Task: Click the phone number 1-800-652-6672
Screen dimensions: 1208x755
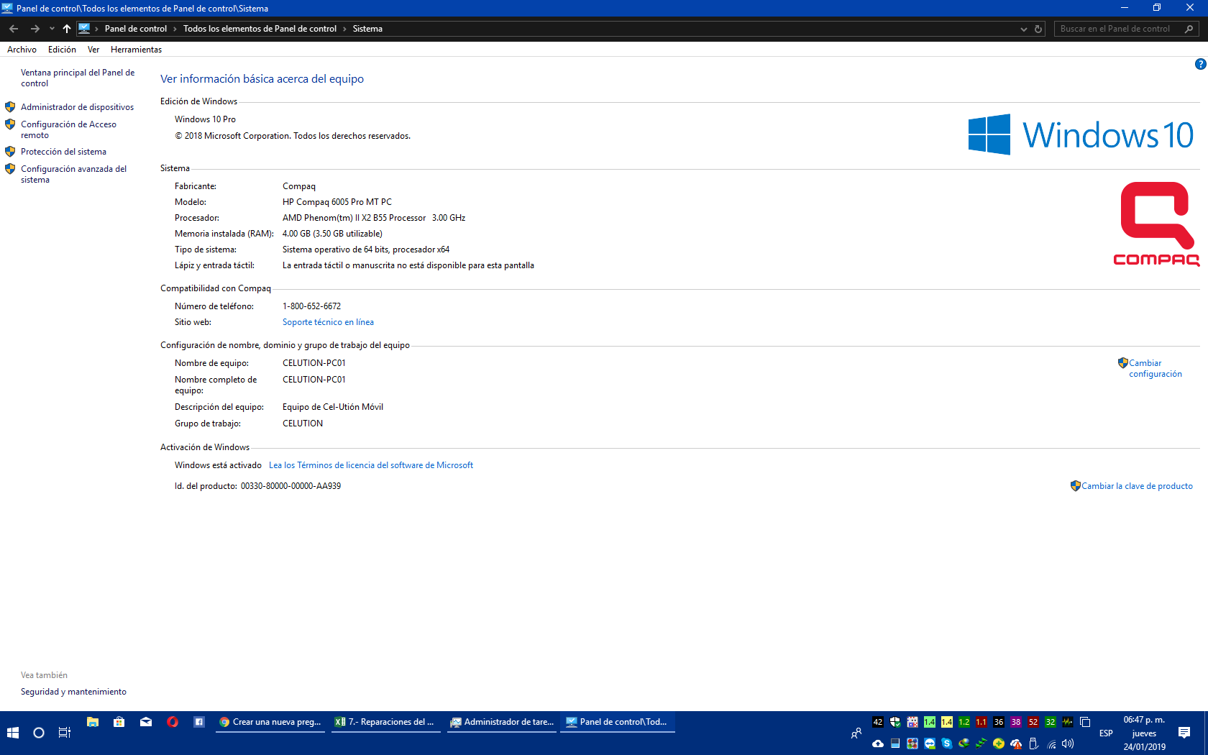Action: point(311,306)
